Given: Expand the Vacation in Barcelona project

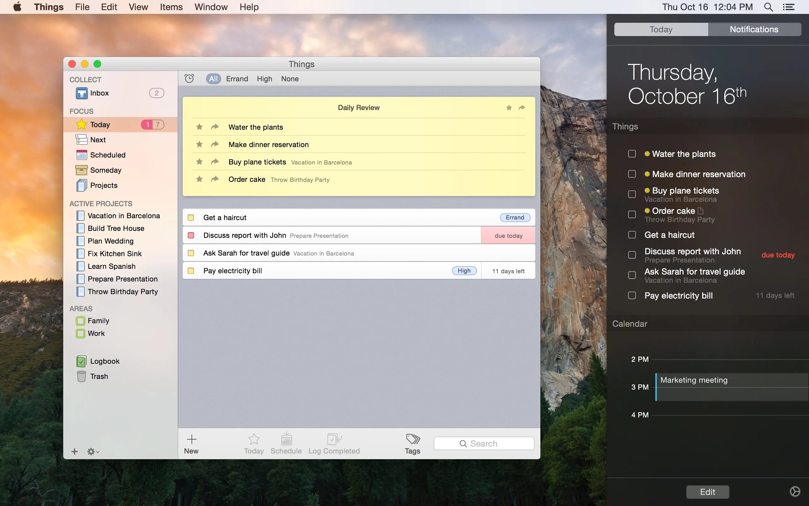Looking at the screenshot, I should point(123,216).
